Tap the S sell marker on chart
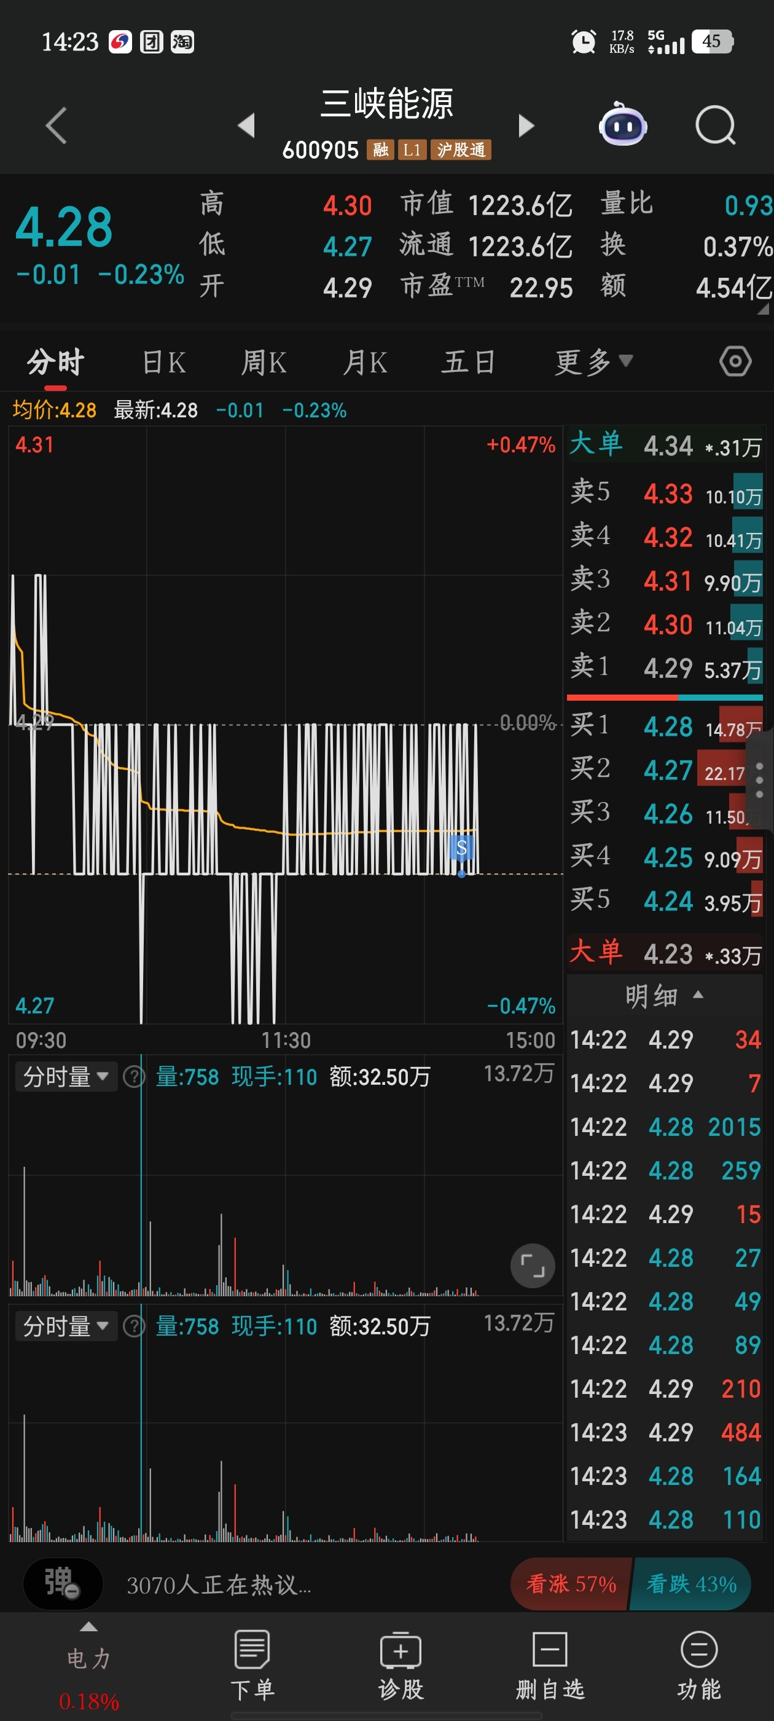774x1721 pixels. pos(461,848)
